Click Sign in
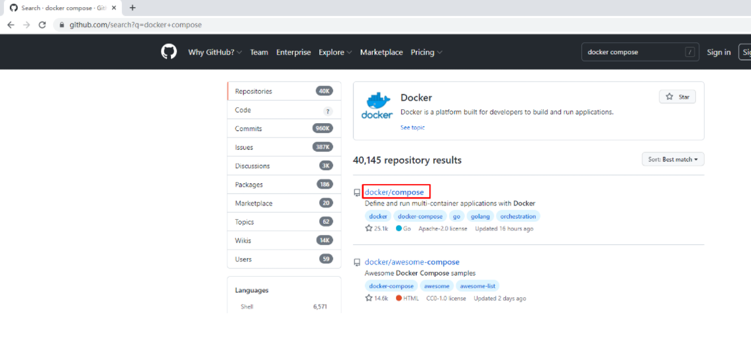751x337 pixels. 719,52
